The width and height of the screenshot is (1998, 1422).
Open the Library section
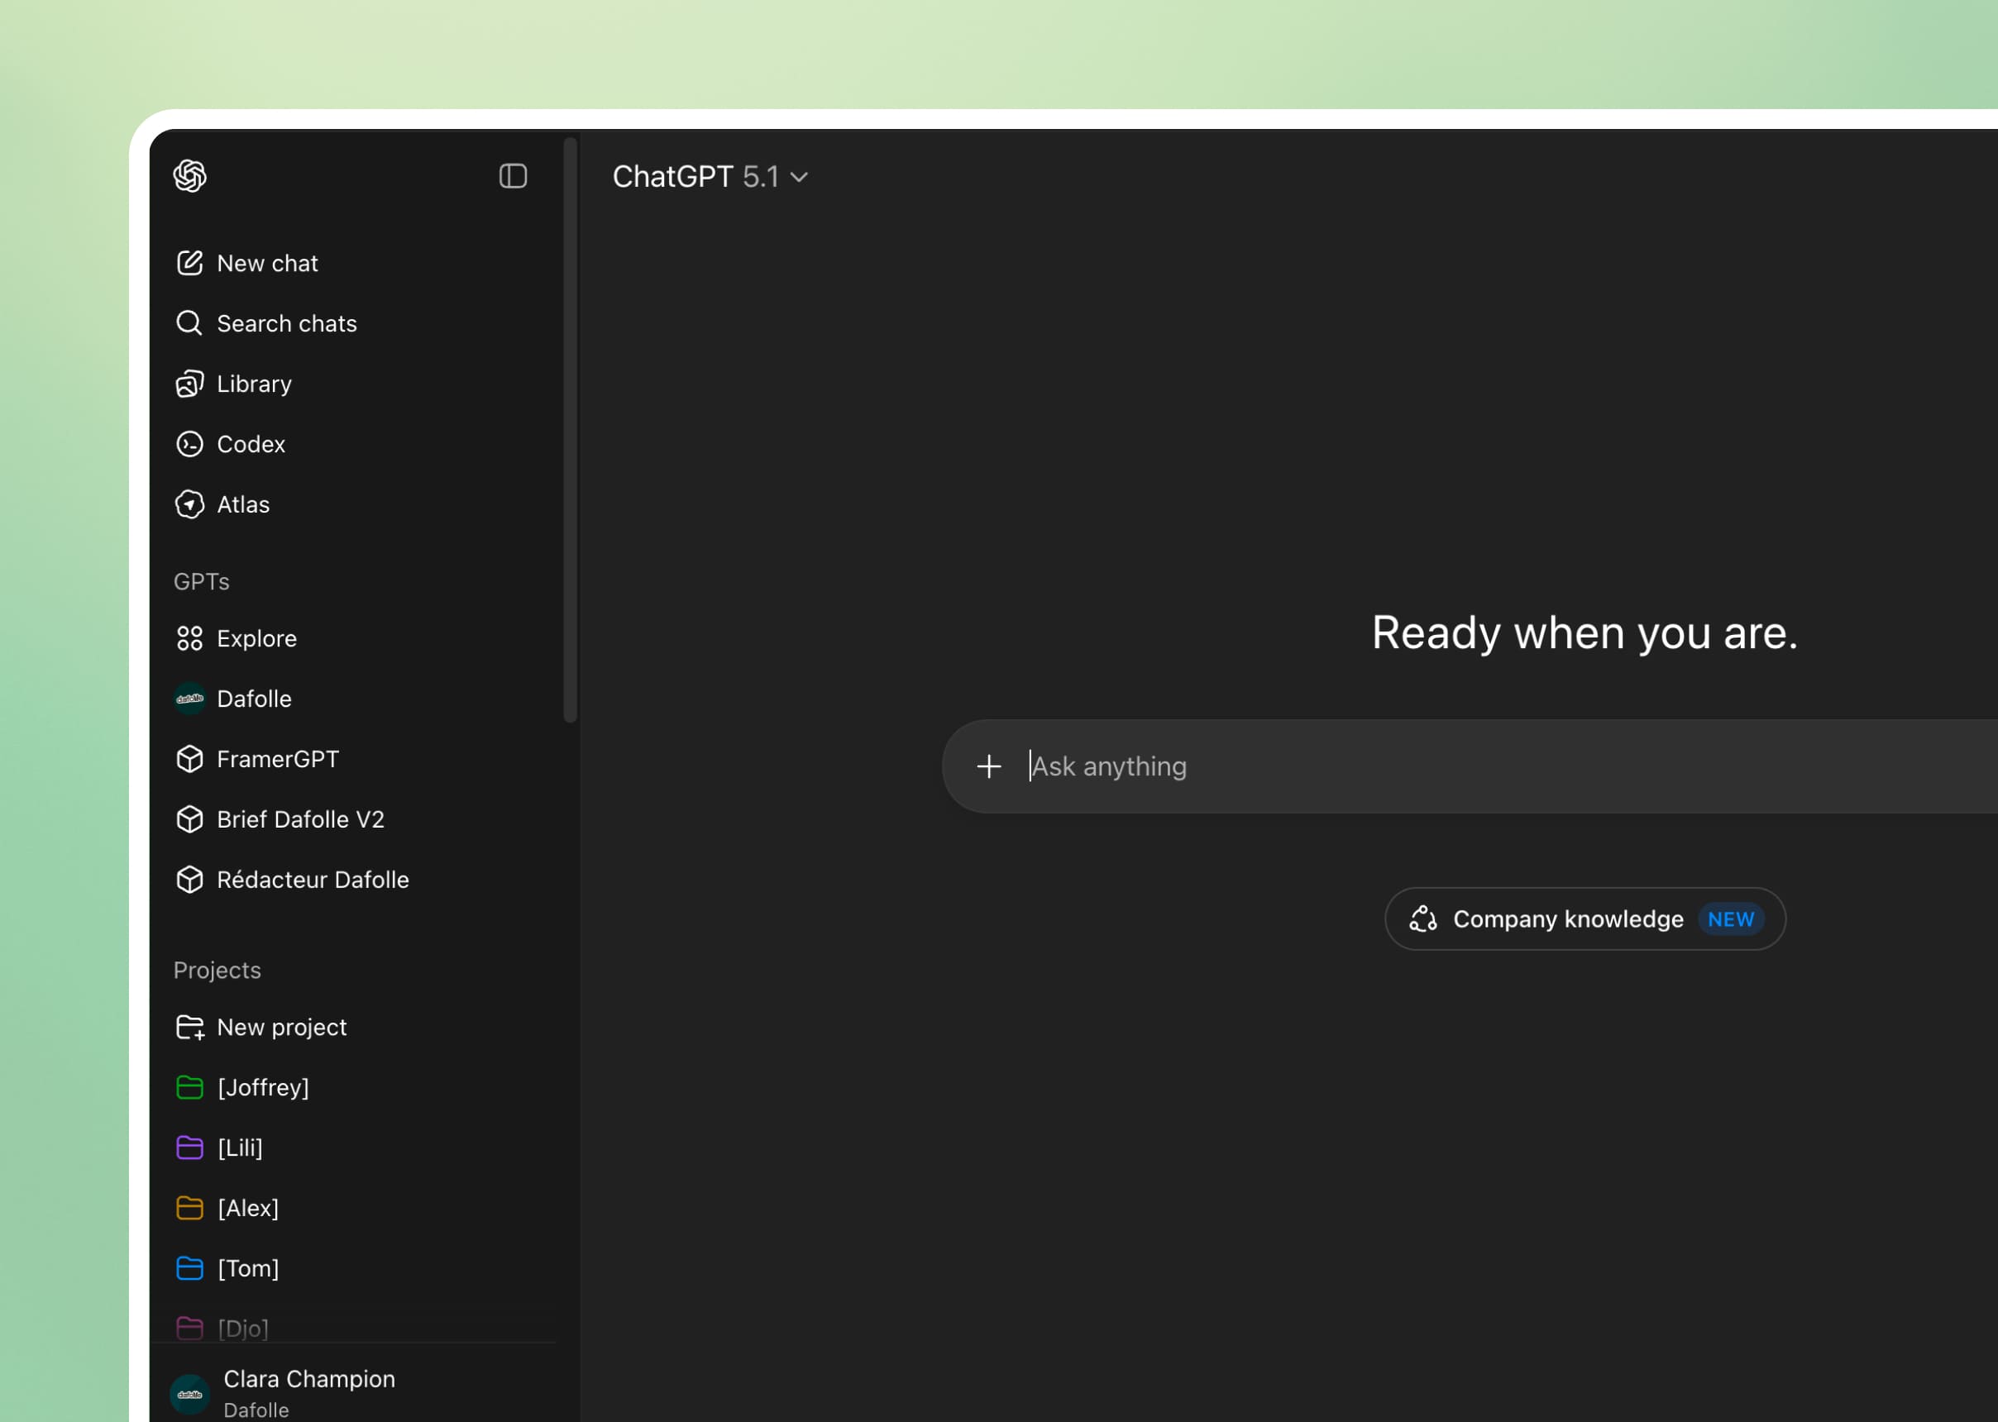tap(253, 384)
